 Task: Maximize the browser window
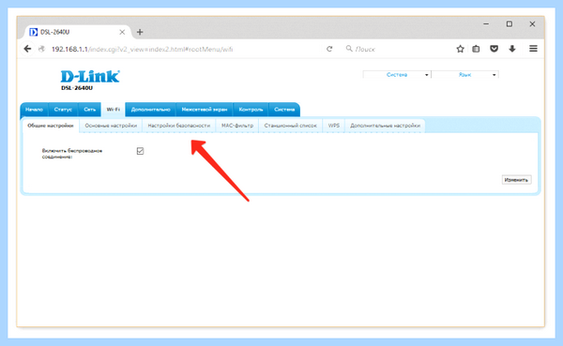[510, 24]
